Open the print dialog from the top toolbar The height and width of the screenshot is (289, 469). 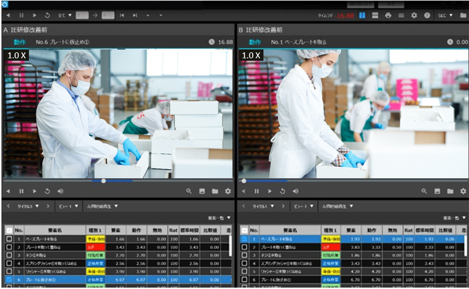click(x=388, y=15)
